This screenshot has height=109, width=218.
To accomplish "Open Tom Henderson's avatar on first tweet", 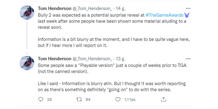I will click(27, 13).
